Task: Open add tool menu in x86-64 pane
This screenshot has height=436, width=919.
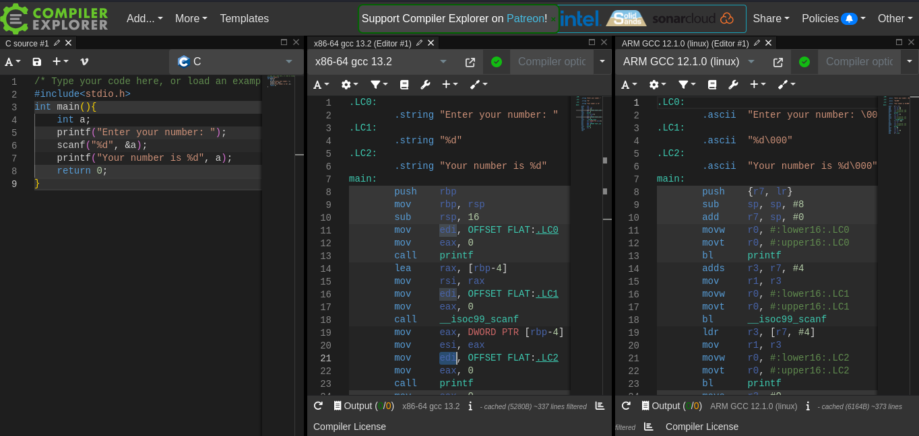Action: coord(478,85)
